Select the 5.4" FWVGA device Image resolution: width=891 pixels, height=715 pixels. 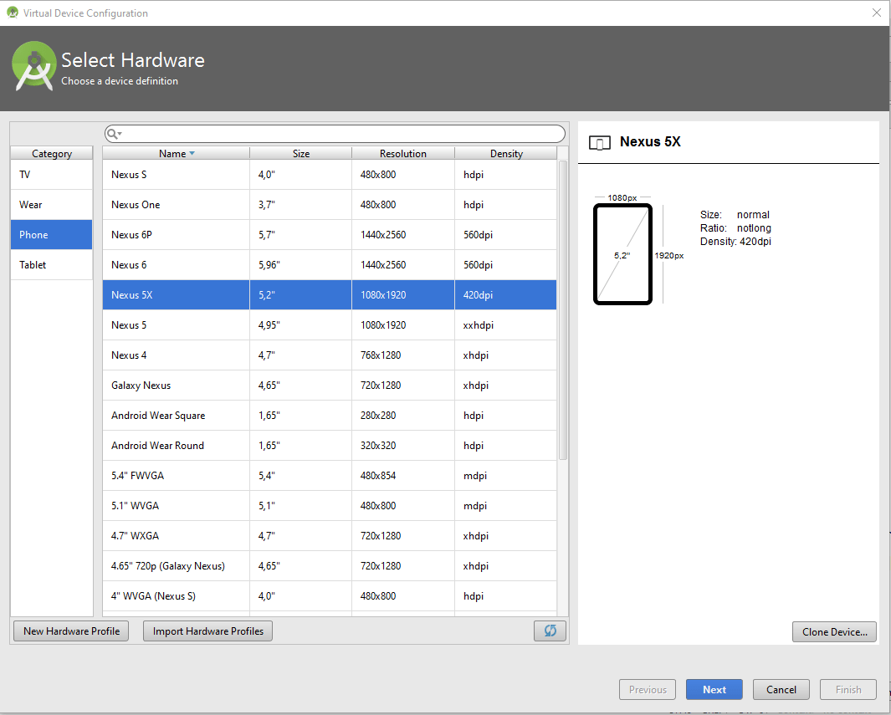click(330, 475)
